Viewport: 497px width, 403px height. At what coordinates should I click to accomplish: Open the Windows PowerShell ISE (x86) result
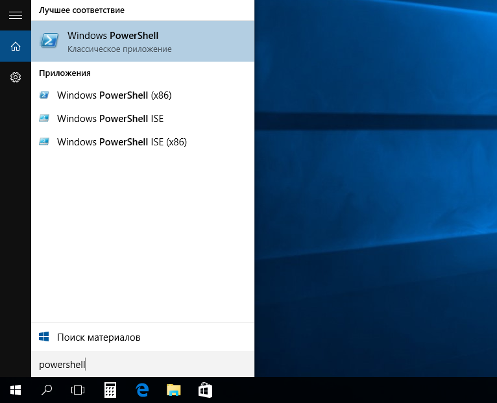coord(143,141)
